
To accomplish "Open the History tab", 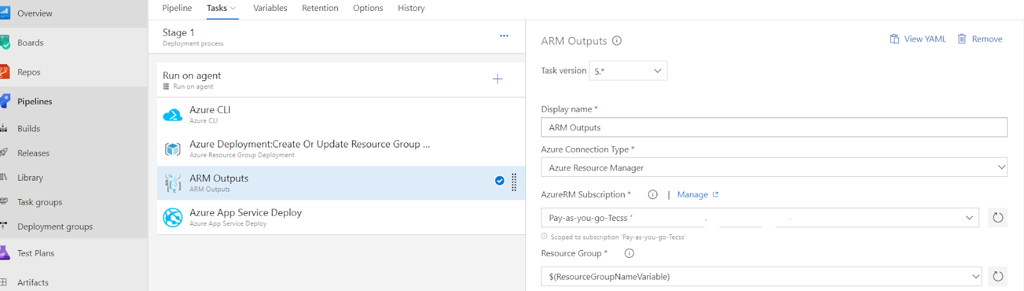I will click(x=411, y=8).
